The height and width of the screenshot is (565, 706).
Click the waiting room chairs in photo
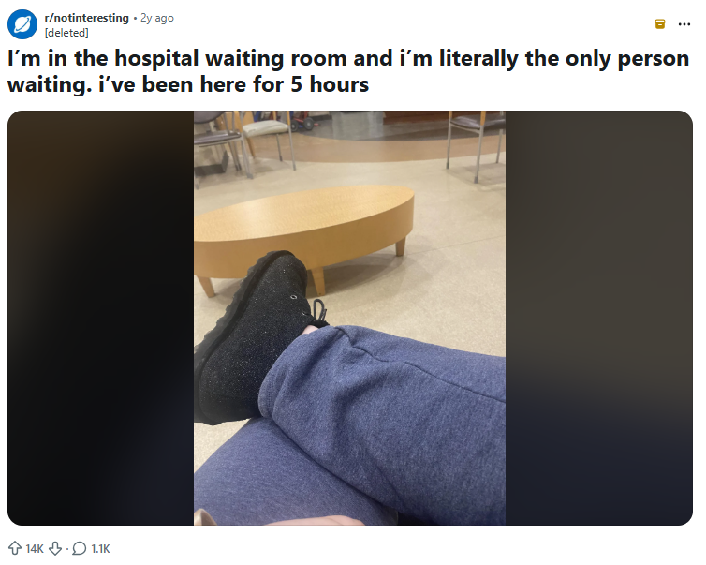point(243,140)
